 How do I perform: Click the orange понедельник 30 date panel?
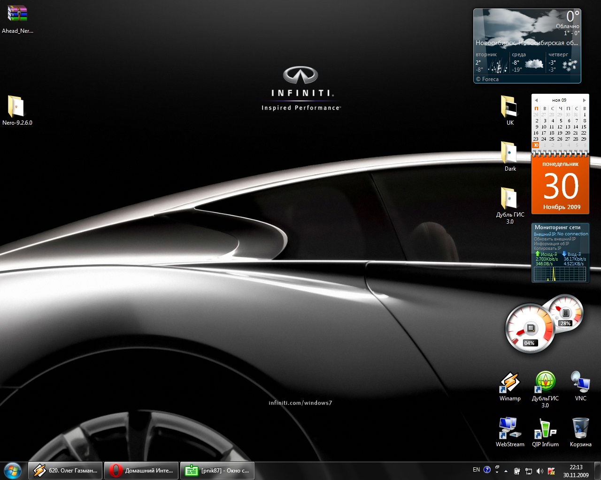tap(560, 186)
